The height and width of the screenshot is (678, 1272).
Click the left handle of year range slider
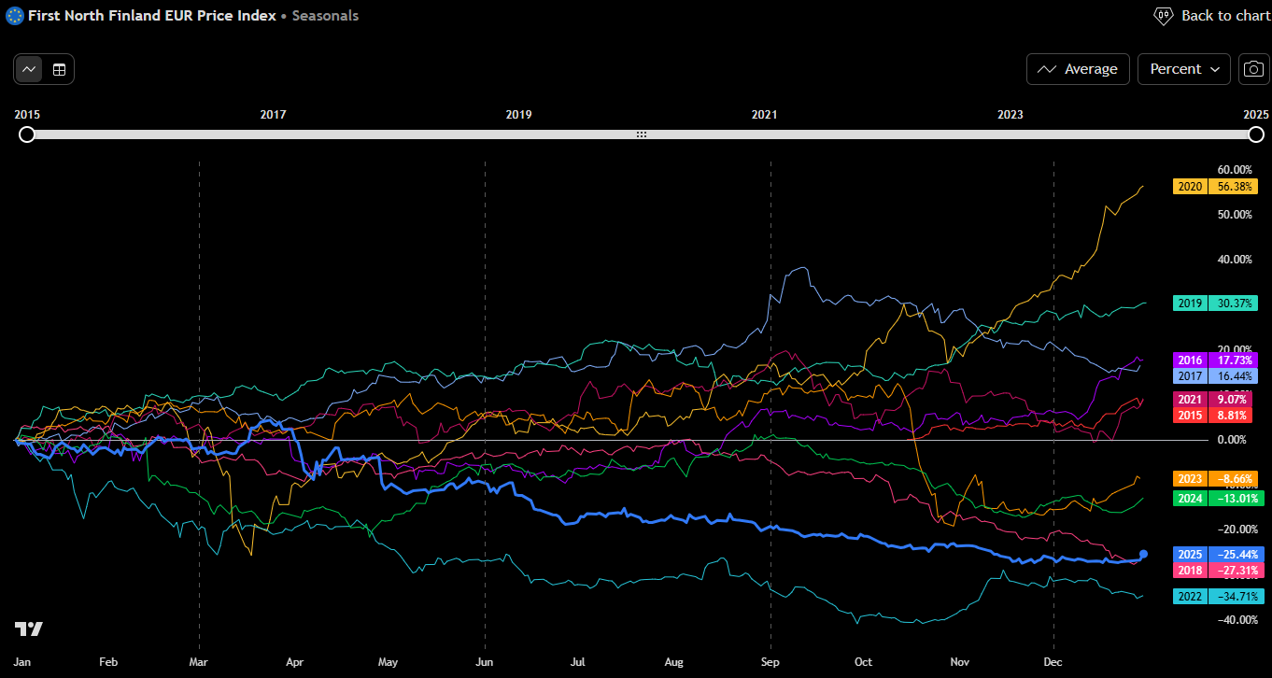(27, 134)
